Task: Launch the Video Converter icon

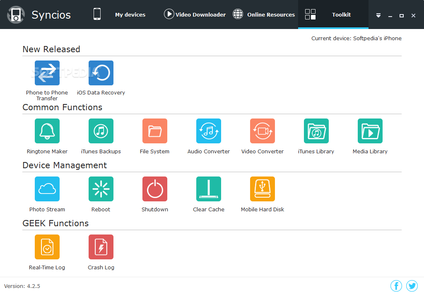Action: tap(262, 131)
